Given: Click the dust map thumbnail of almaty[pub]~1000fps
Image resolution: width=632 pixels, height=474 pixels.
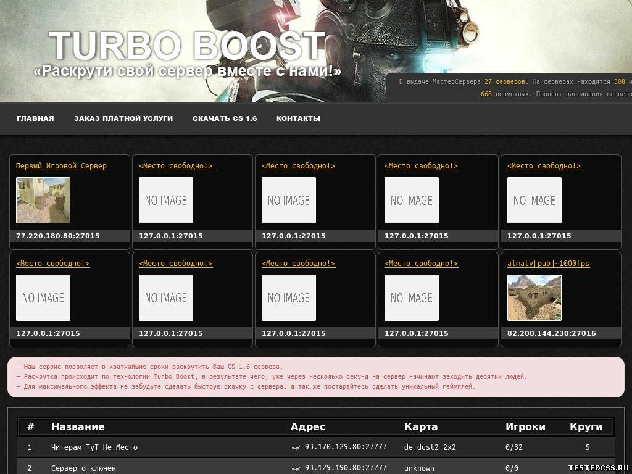Looking at the screenshot, I should pyautogui.click(x=534, y=298).
